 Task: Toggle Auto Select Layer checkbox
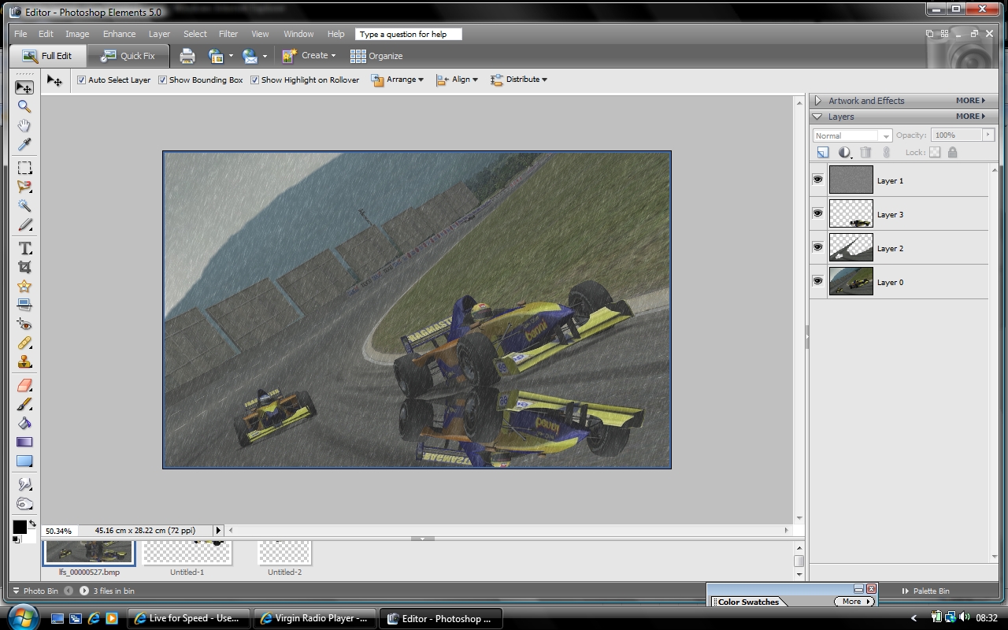(81, 80)
